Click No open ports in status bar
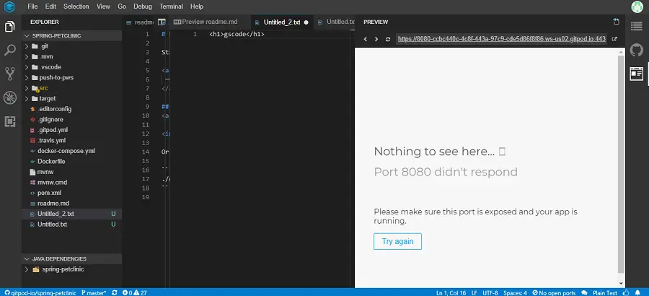Screen dimensions: 649x296 click(554, 292)
